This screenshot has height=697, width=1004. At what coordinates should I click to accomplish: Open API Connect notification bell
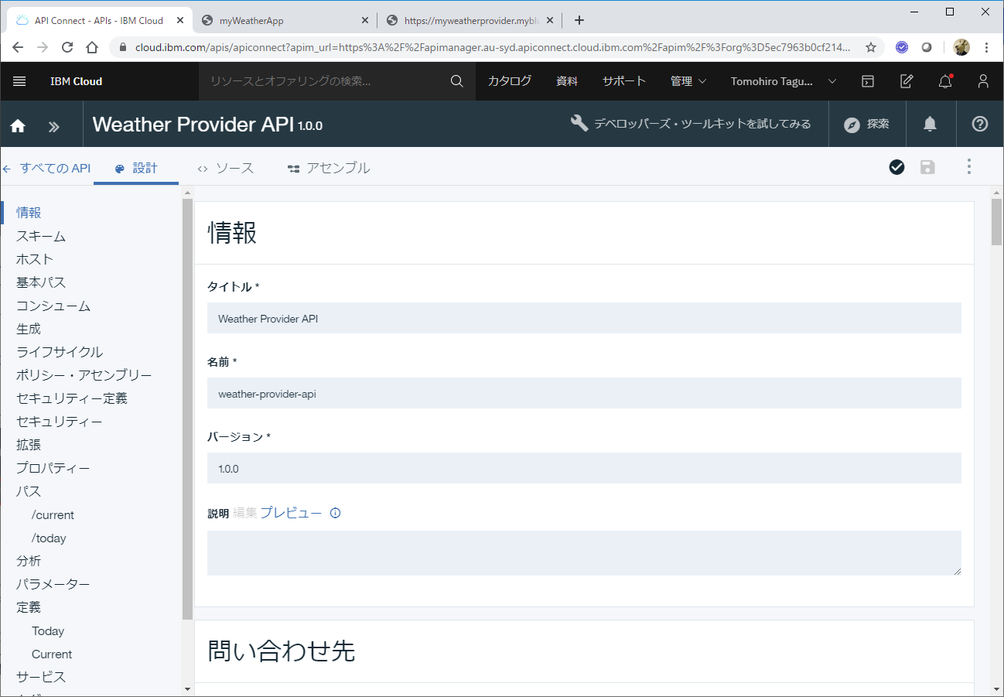pyautogui.click(x=931, y=124)
